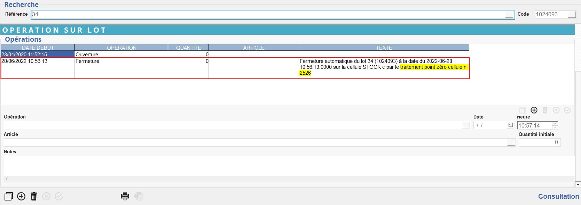Open the calendar picker in the Date field
581x205 pixels.
click(x=510, y=125)
